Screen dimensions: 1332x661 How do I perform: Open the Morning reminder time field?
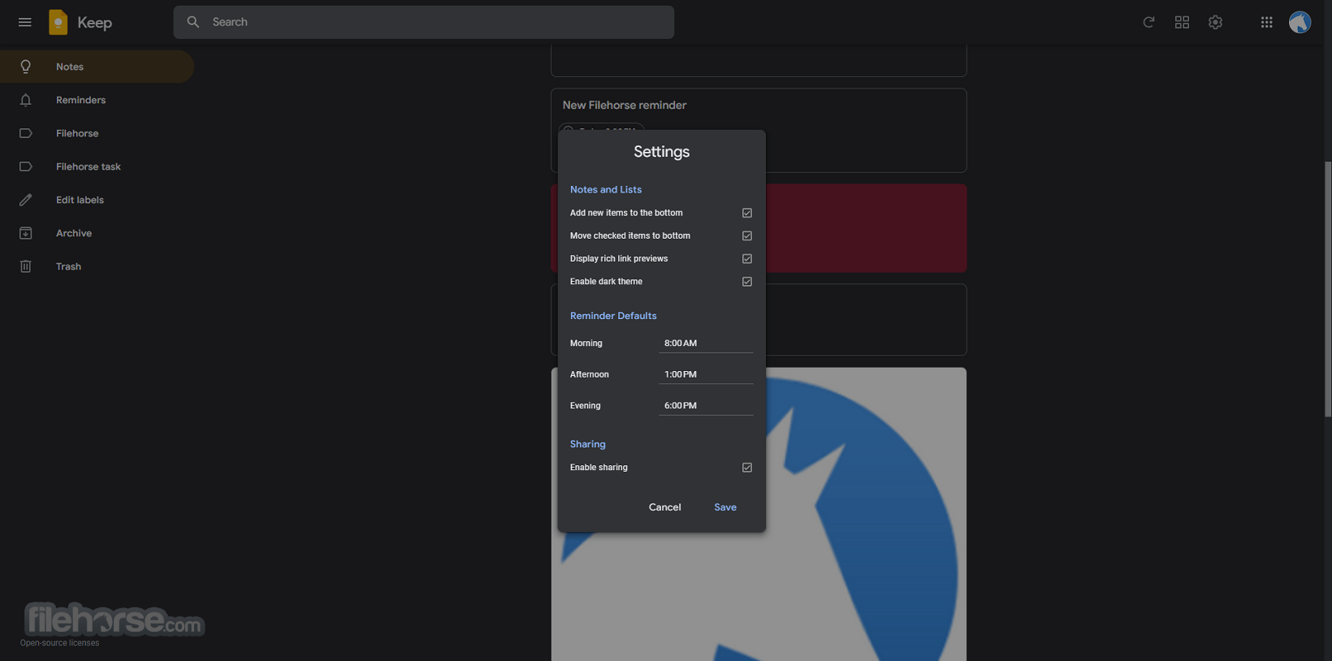click(706, 343)
